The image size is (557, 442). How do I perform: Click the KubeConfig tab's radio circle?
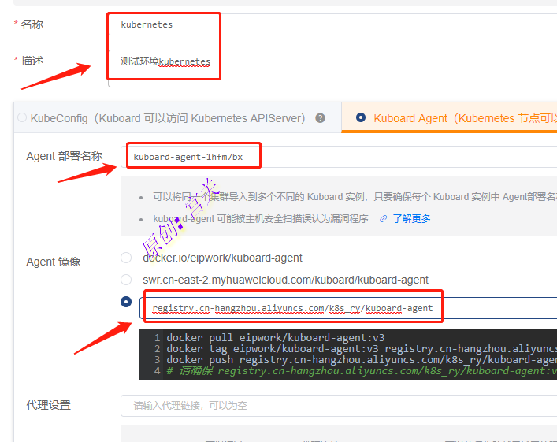pyautogui.click(x=22, y=118)
